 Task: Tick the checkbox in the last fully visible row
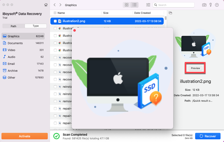point(55,123)
